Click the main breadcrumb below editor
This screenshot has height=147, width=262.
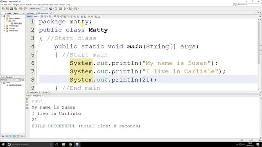[x=46, y=92]
